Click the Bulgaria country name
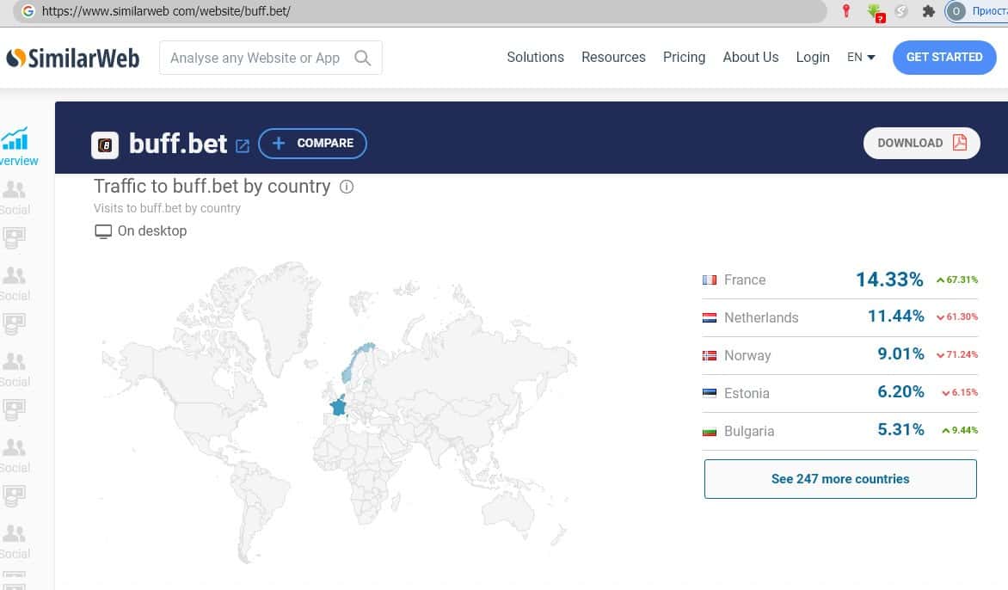1008x590 pixels. click(x=749, y=431)
